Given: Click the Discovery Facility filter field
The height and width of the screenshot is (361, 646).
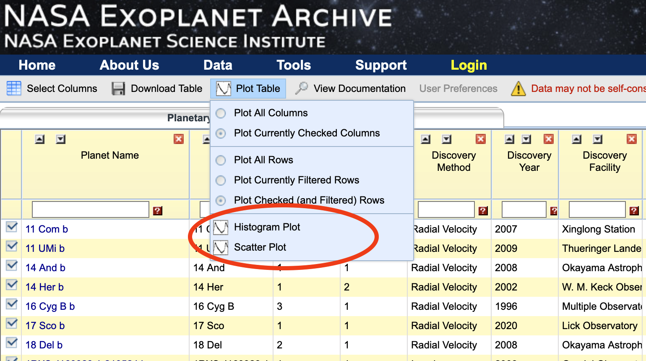Looking at the screenshot, I should 597,209.
